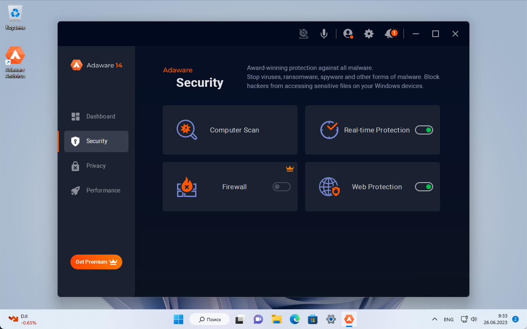527x329 pixels.
Task: Click the ENG language indicator
Action: (449, 320)
